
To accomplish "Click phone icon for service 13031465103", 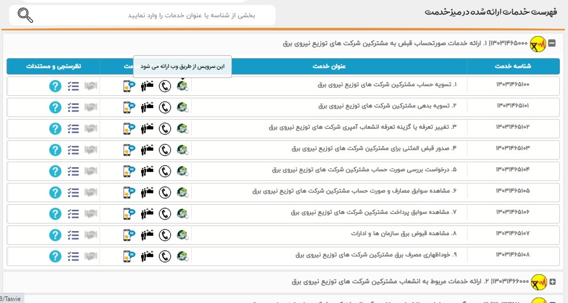I will tap(165, 150).
